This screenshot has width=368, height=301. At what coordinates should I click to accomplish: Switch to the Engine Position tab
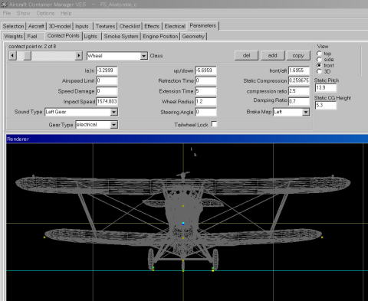point(160,36)
